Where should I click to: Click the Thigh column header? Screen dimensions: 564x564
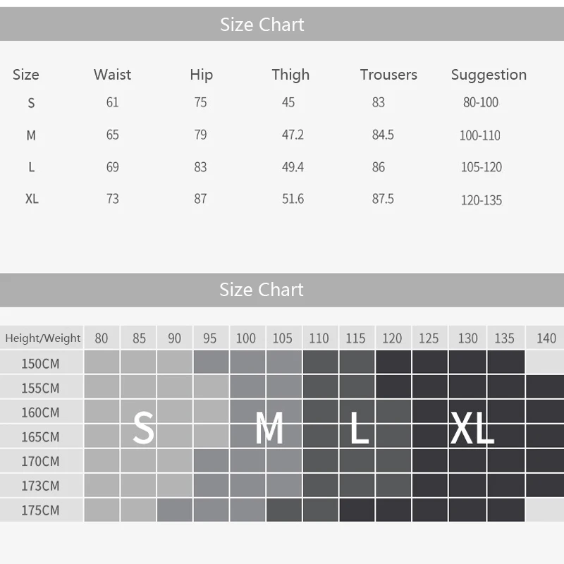tap(290, 75)
